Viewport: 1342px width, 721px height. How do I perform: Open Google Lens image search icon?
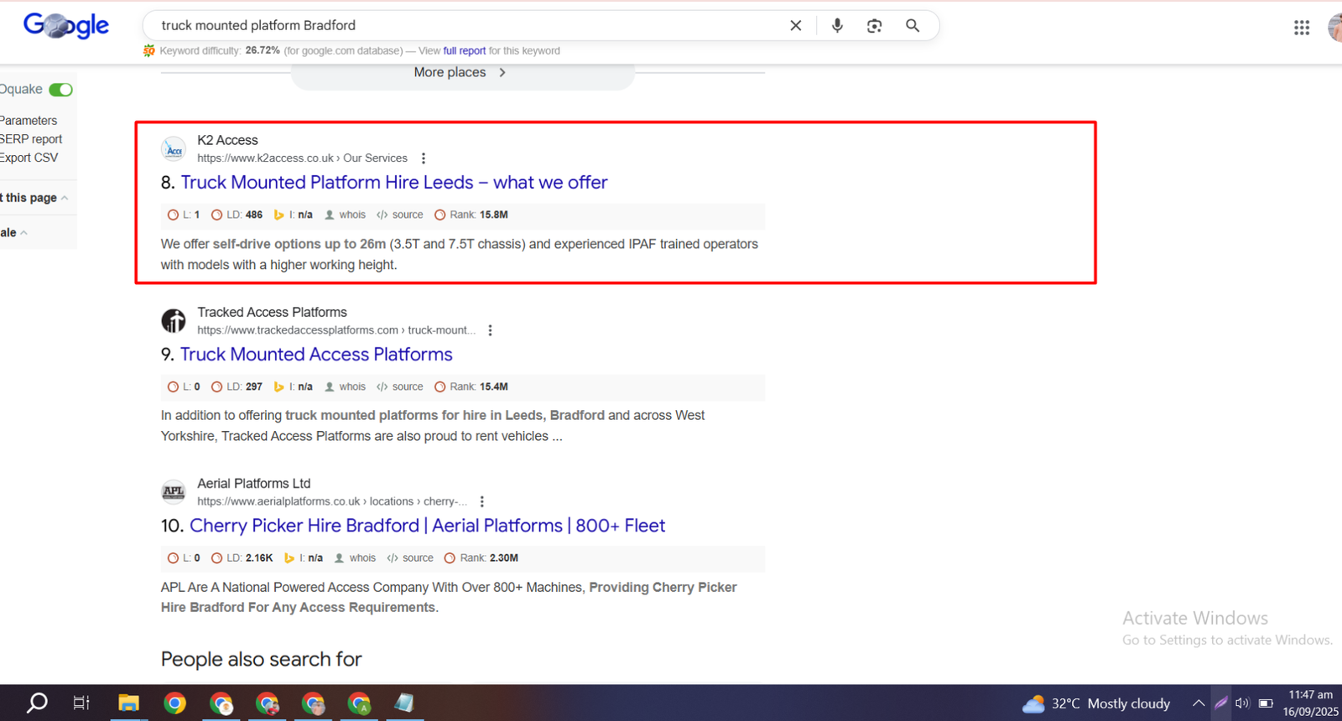coord(874,26)
